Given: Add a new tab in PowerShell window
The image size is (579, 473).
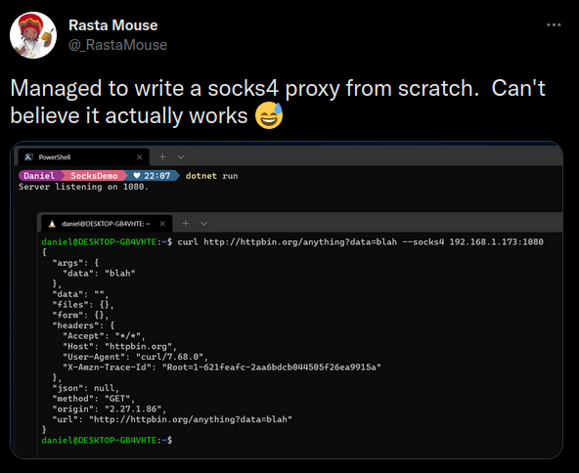Looking at the screenshot, I should point(162,157).
